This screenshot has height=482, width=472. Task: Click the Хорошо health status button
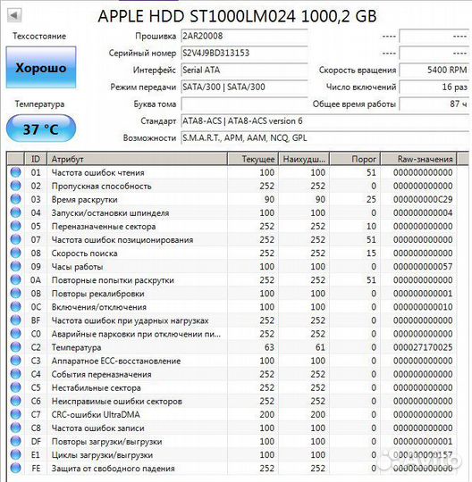click(41, 68)
